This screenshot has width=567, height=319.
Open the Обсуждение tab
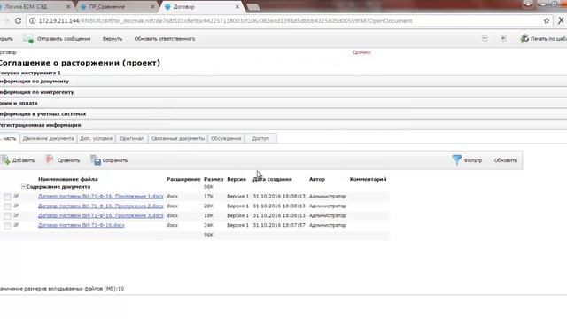click(x=226, y=138)
